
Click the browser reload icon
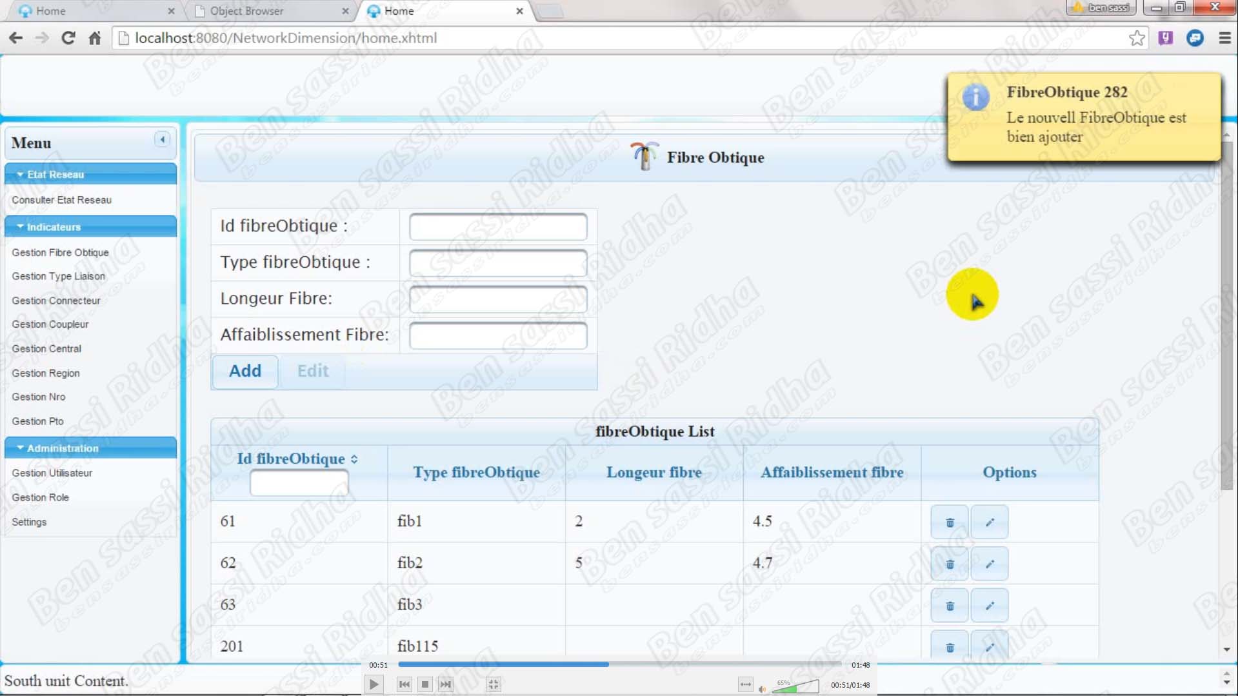[x=68, y=38]
